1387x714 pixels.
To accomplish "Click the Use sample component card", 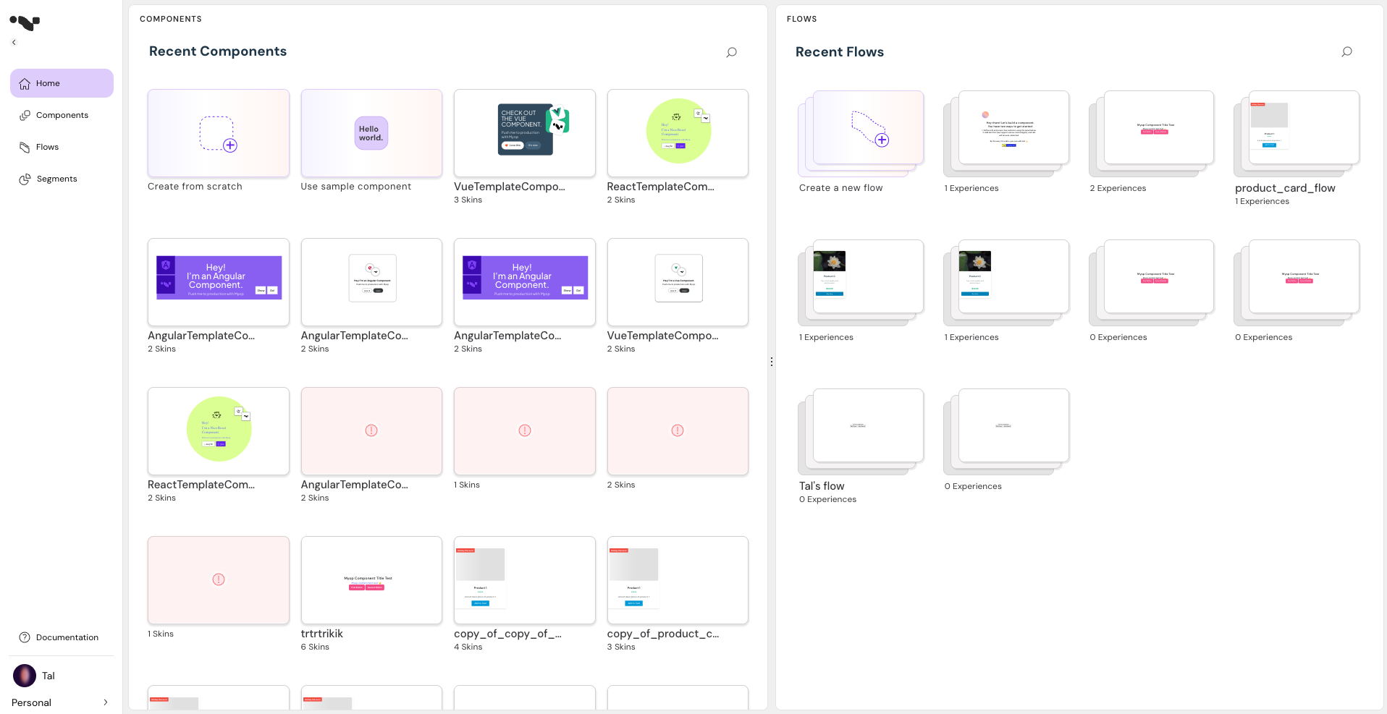I will 371,133.
